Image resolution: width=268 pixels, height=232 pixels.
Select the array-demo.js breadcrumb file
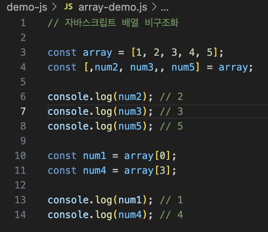tap(113, 7)
